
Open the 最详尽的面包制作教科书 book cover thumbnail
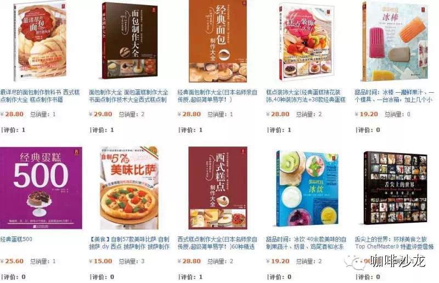pyautogui.click(x=40, y=41)
